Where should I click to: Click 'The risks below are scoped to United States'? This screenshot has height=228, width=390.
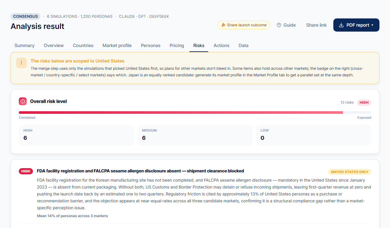pyautogui.click(x=77, y=61)
